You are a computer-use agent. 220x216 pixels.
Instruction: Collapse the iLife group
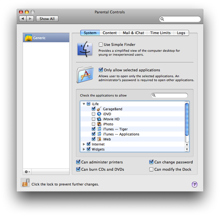(x=84, y=104)
